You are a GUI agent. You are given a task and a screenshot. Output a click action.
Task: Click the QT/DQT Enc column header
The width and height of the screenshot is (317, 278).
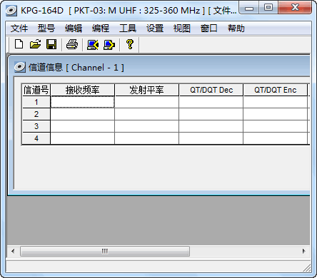[x=275, y=90]
